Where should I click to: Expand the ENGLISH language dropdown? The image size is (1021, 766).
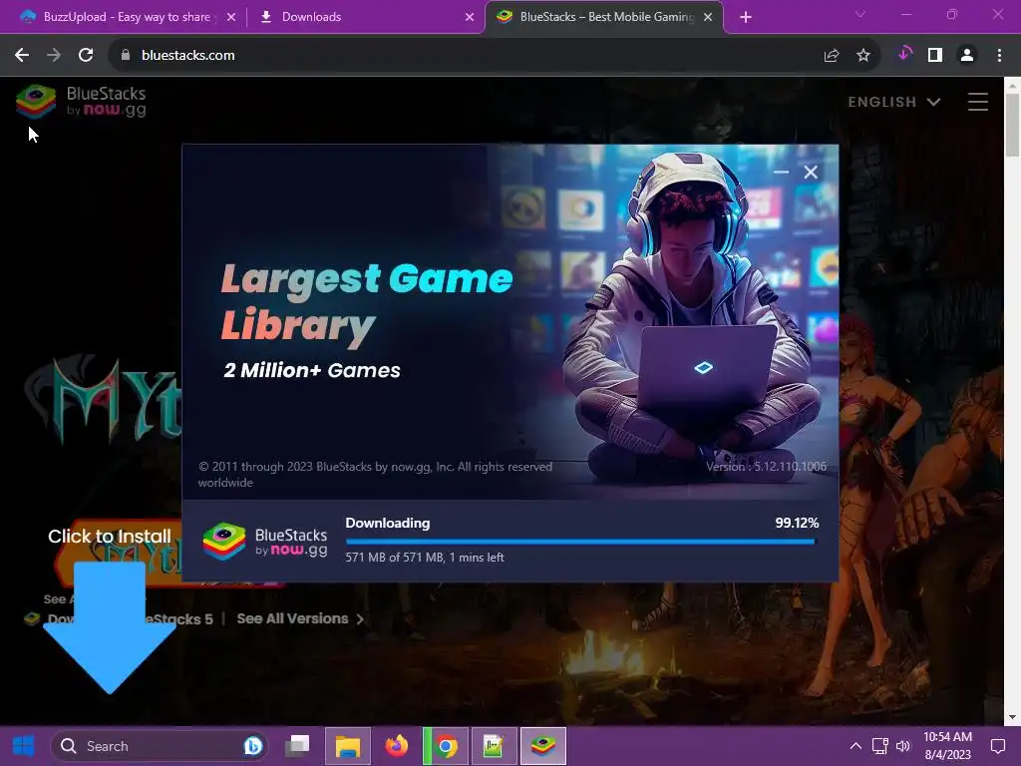894,103
